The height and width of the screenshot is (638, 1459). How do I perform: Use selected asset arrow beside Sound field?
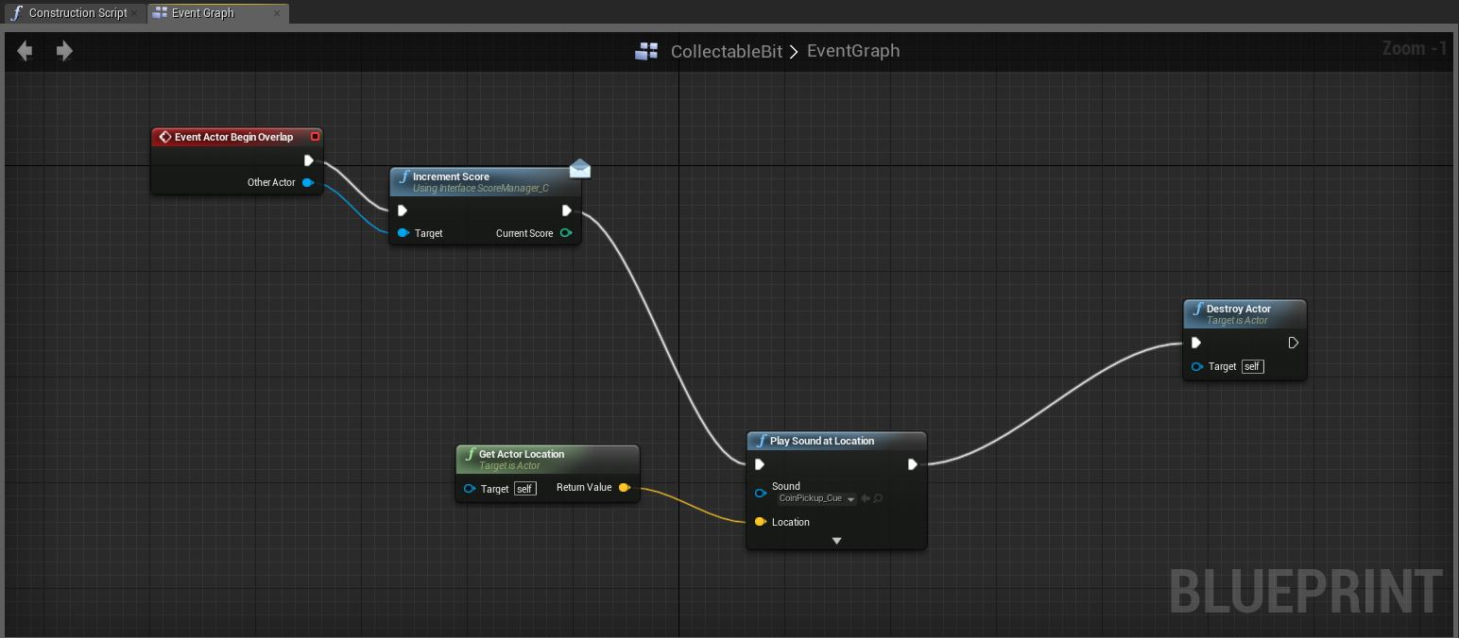(865, 498)
